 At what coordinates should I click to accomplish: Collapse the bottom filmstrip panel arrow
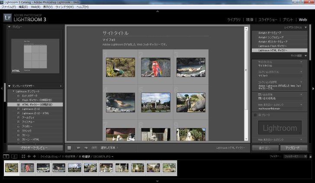(x=157, y=181)
